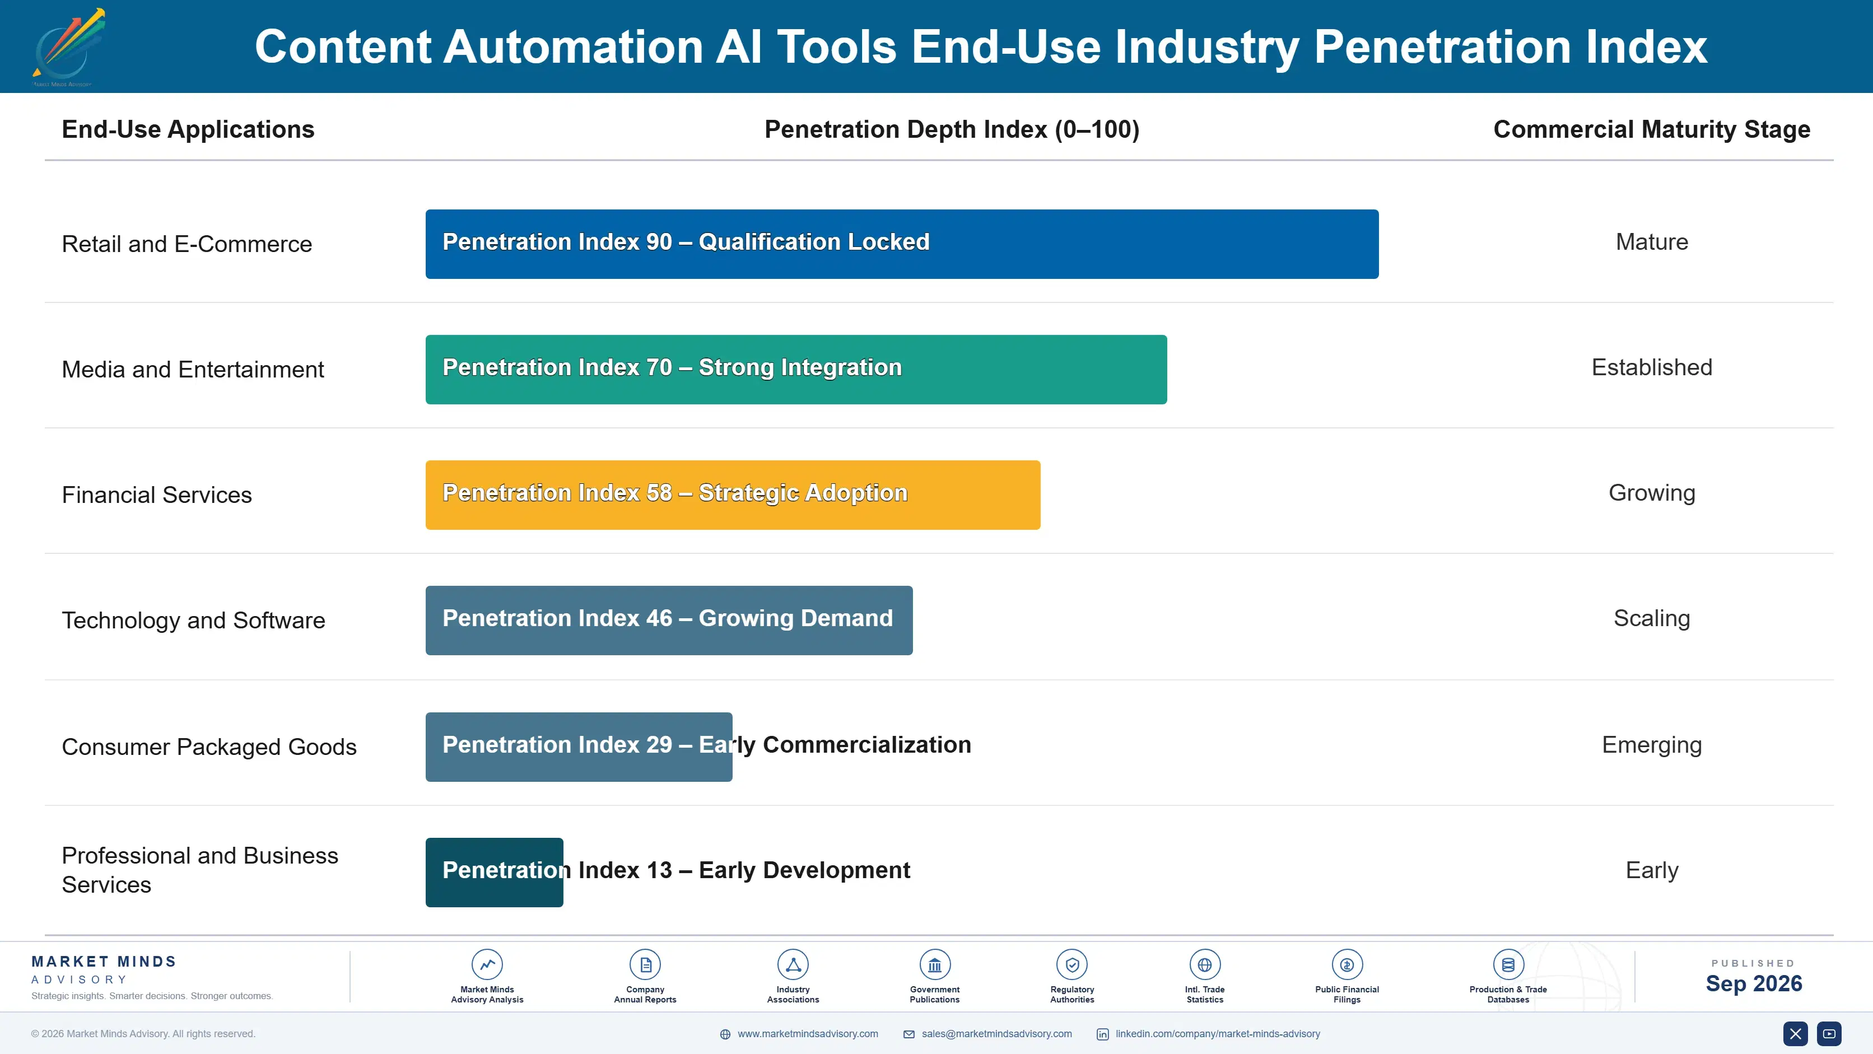The width and height of the screenshot is (1873, 1054).
Task: Select the Production & Trade Databases icon
Action: pos(1508,964)
